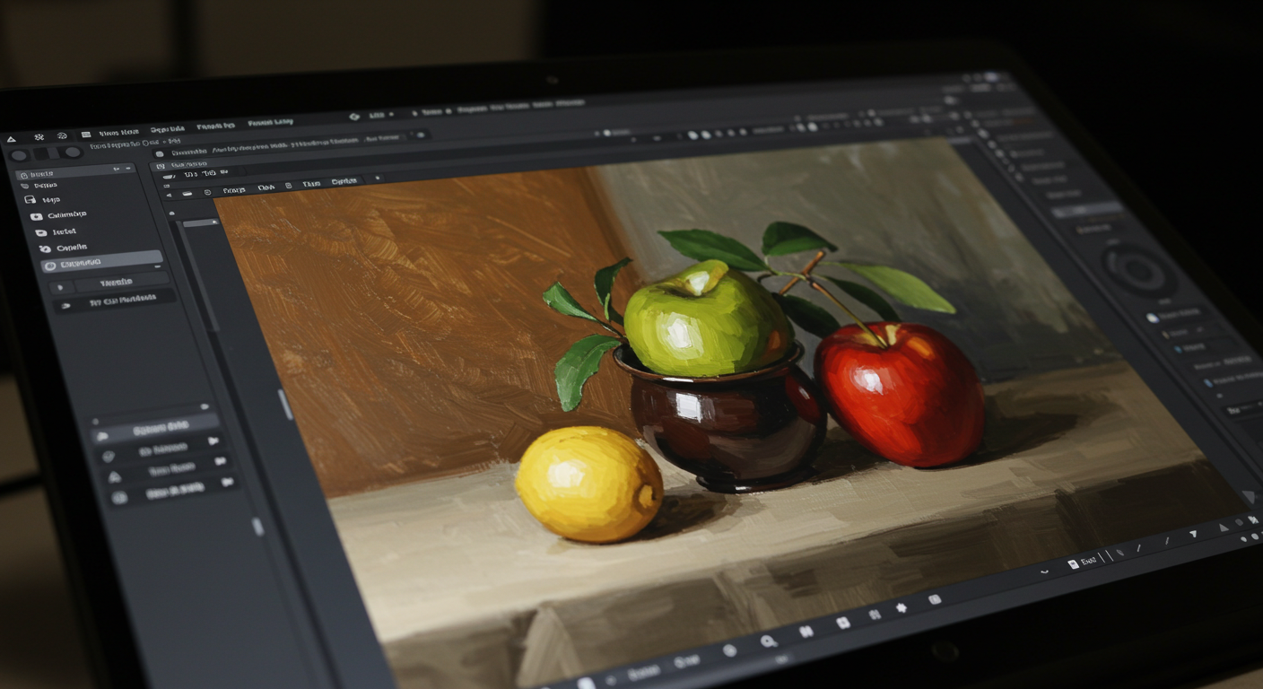Click the vertical scrollbar handle left of the canvas
The image size is (1263, 689).
coord(285,404)
